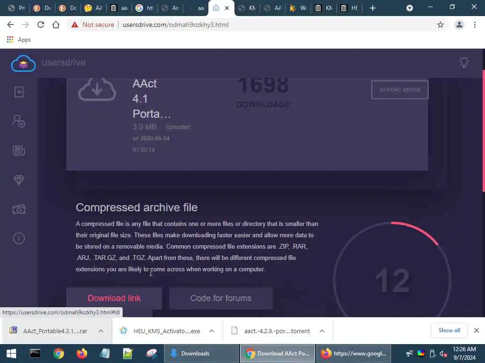Click Show all downloads
The image size is (485, 363).
449,330
